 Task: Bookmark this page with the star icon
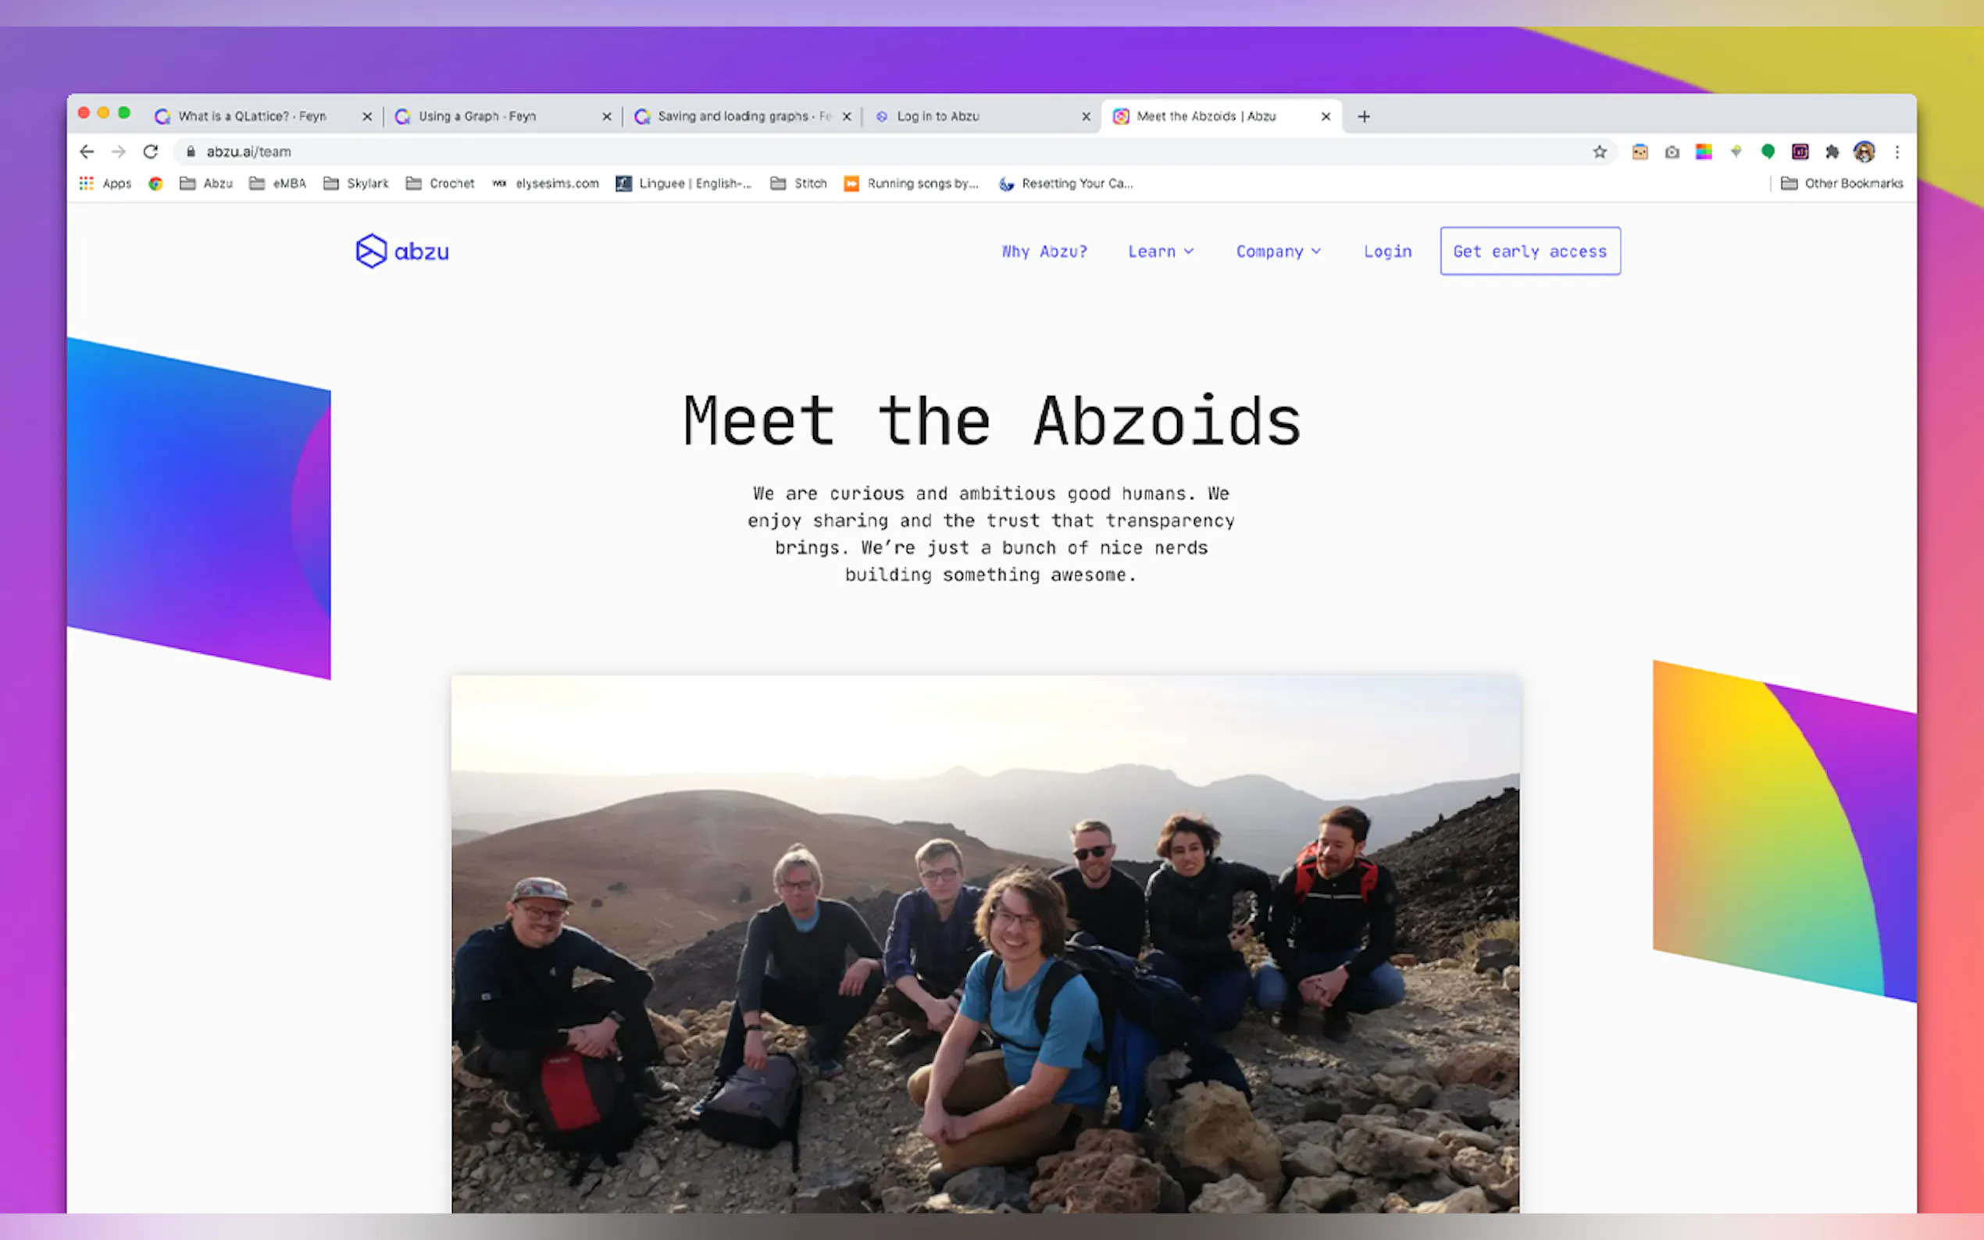1600,151
